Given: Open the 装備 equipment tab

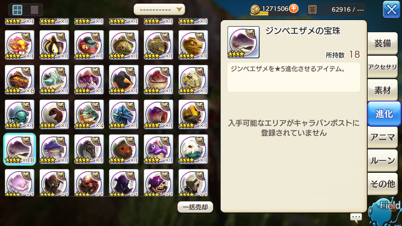Looking at the screenshot, I should (382, 43).
